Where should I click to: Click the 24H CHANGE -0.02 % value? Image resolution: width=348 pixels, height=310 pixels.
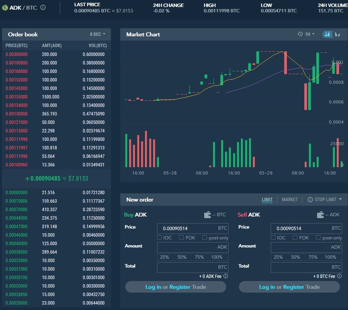click(x=161, y=11)
